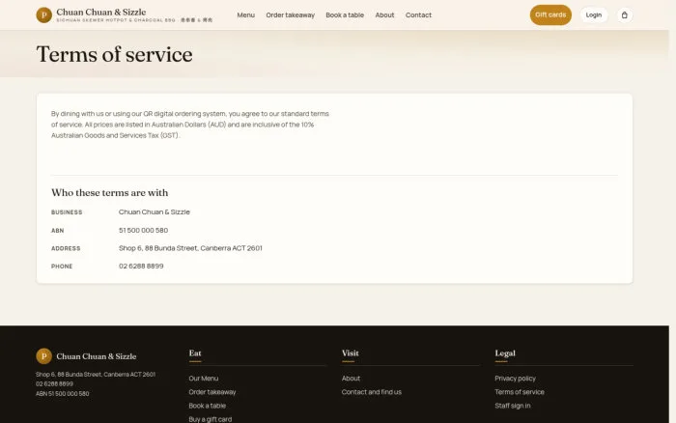676x423 pixels.
Task: Click footer ABN 51 500 000 580 text
Action: [x=63, y=394]
